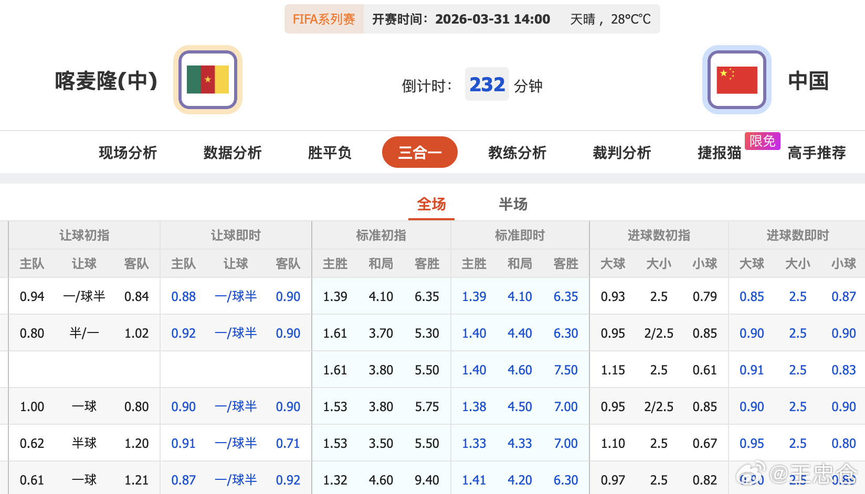Click the draw odds 4.40 link
This screenshot has height=494, width=865.
pyautogui.click(x=520, y=333)
